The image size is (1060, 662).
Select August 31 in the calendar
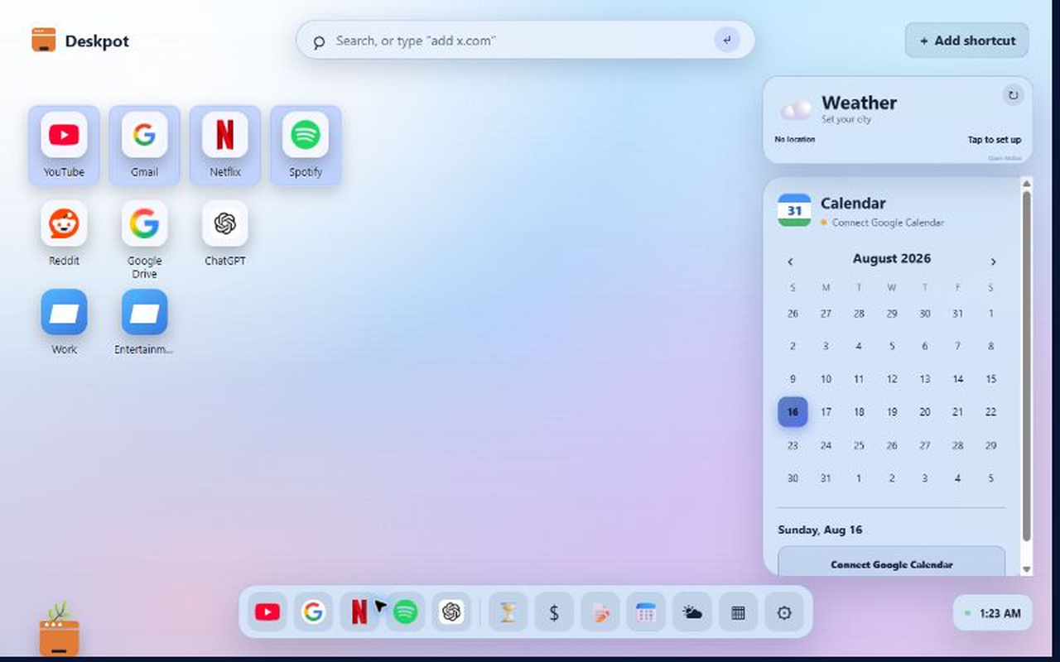(826, 478)
